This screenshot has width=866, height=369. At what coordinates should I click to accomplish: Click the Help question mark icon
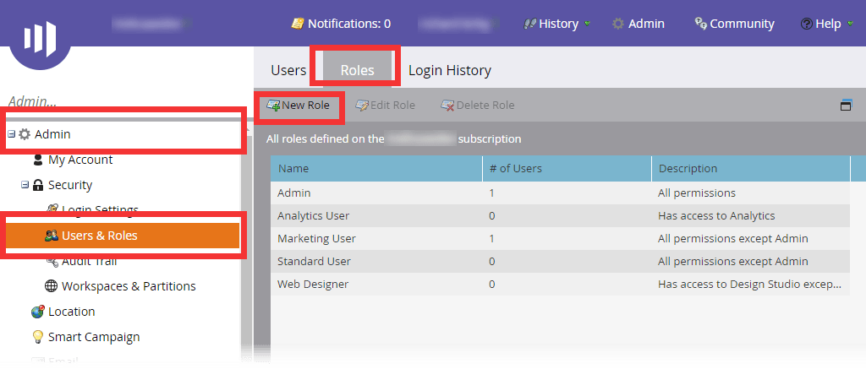click(x=806, y=24)
